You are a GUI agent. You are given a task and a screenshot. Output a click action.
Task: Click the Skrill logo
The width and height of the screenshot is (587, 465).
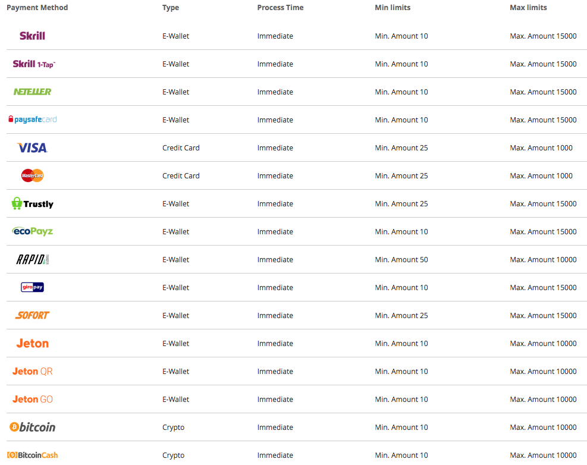coord(32,36)
